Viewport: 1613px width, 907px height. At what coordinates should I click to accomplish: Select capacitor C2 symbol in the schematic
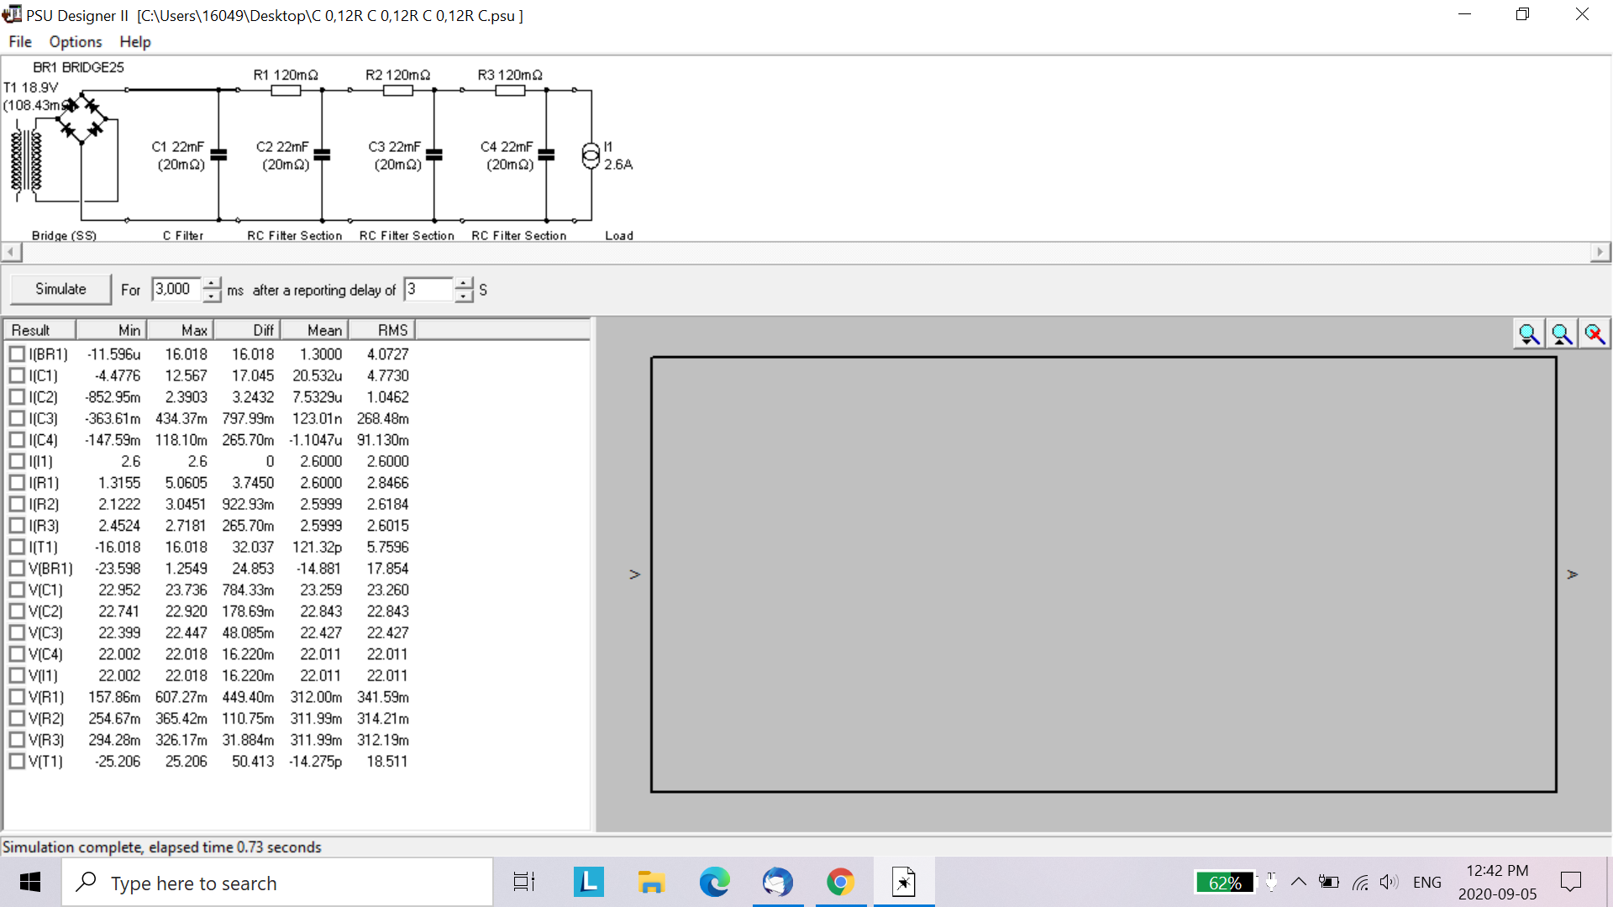point(322,155)
